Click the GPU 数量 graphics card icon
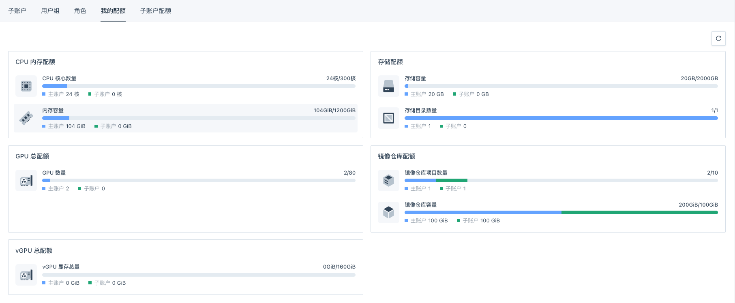Viewport: 735px width, 303px height. point(26,181)
